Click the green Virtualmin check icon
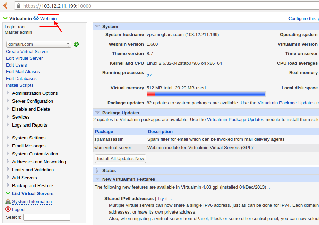Screen dimensions: 319x225 pos(5,18)
